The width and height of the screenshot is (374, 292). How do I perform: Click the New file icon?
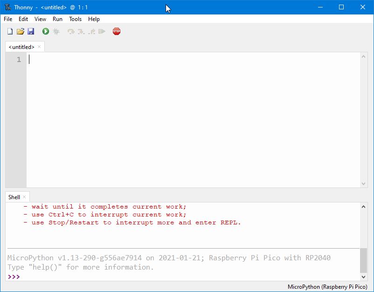tap(10, 31)
